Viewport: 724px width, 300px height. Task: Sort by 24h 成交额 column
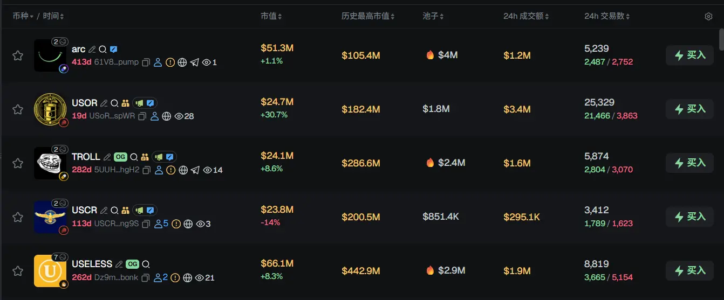[526, 16]
